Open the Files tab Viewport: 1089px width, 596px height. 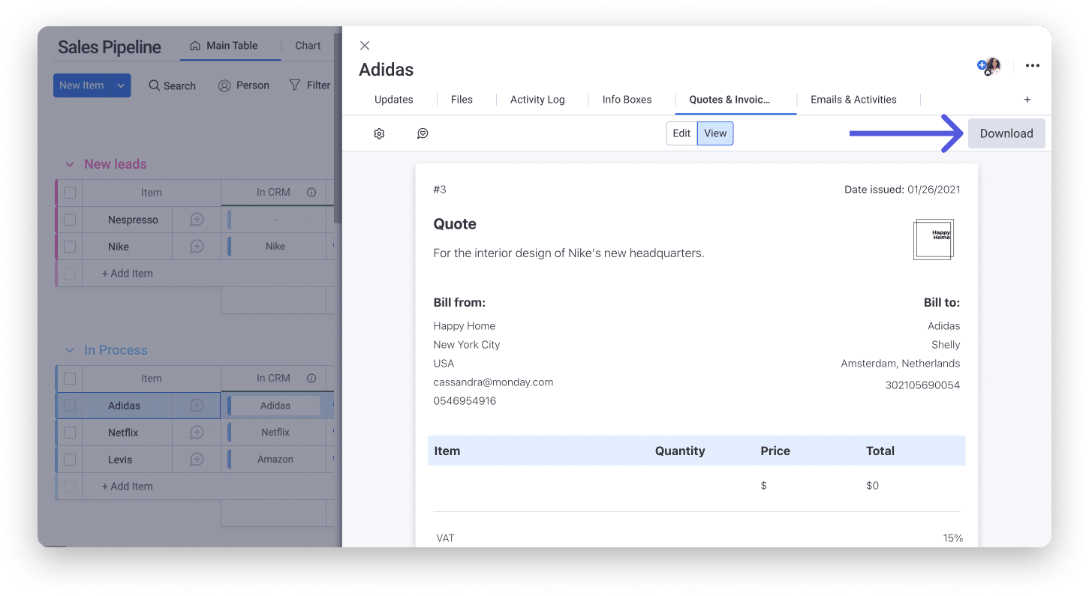(462, 100)
